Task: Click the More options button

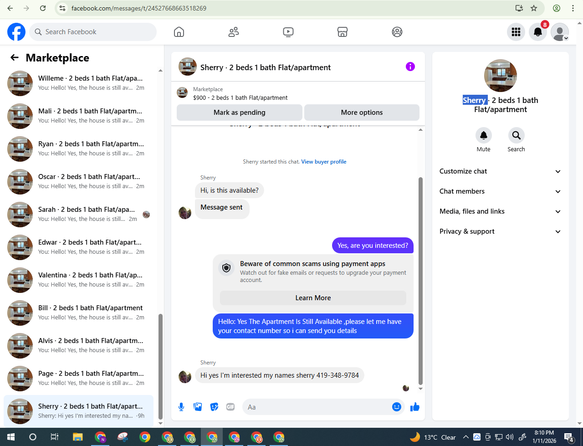Action: click(x=362, y=113)
